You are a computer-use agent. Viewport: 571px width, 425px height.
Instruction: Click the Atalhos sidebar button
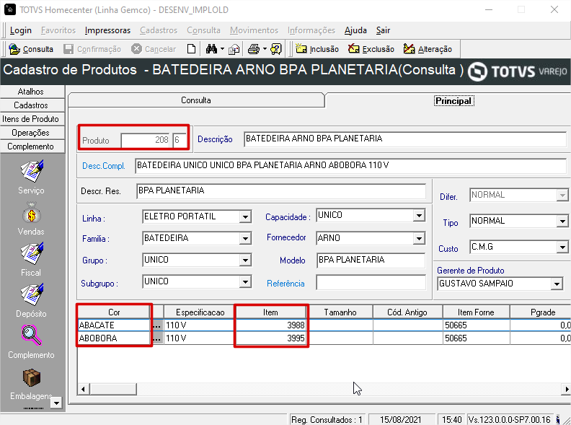32,92
